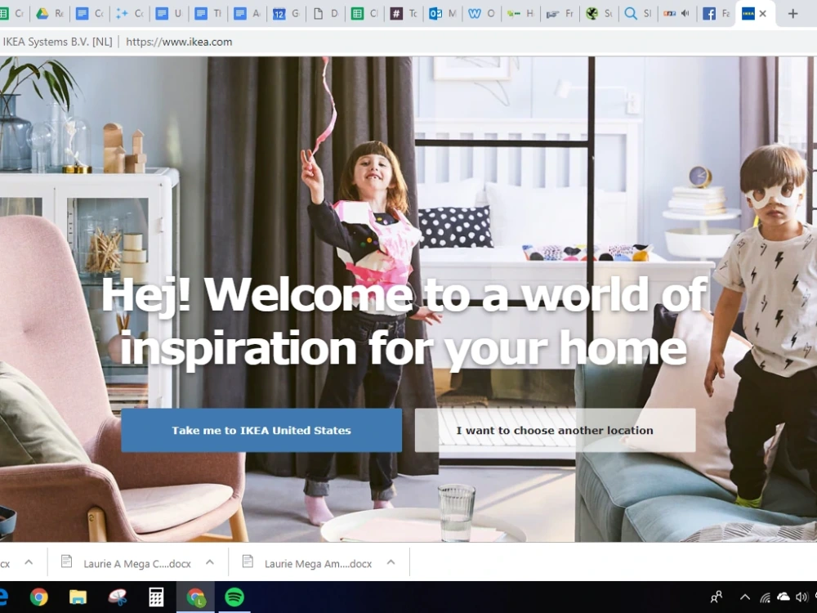Click the Google Docs tab labeled U
Image resolution: width=817 pixels, height=613 pixels.
pos(169,14)
